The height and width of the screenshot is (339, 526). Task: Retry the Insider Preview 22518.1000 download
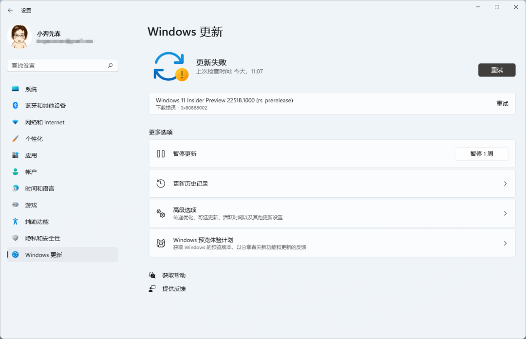tap(502, 104)
